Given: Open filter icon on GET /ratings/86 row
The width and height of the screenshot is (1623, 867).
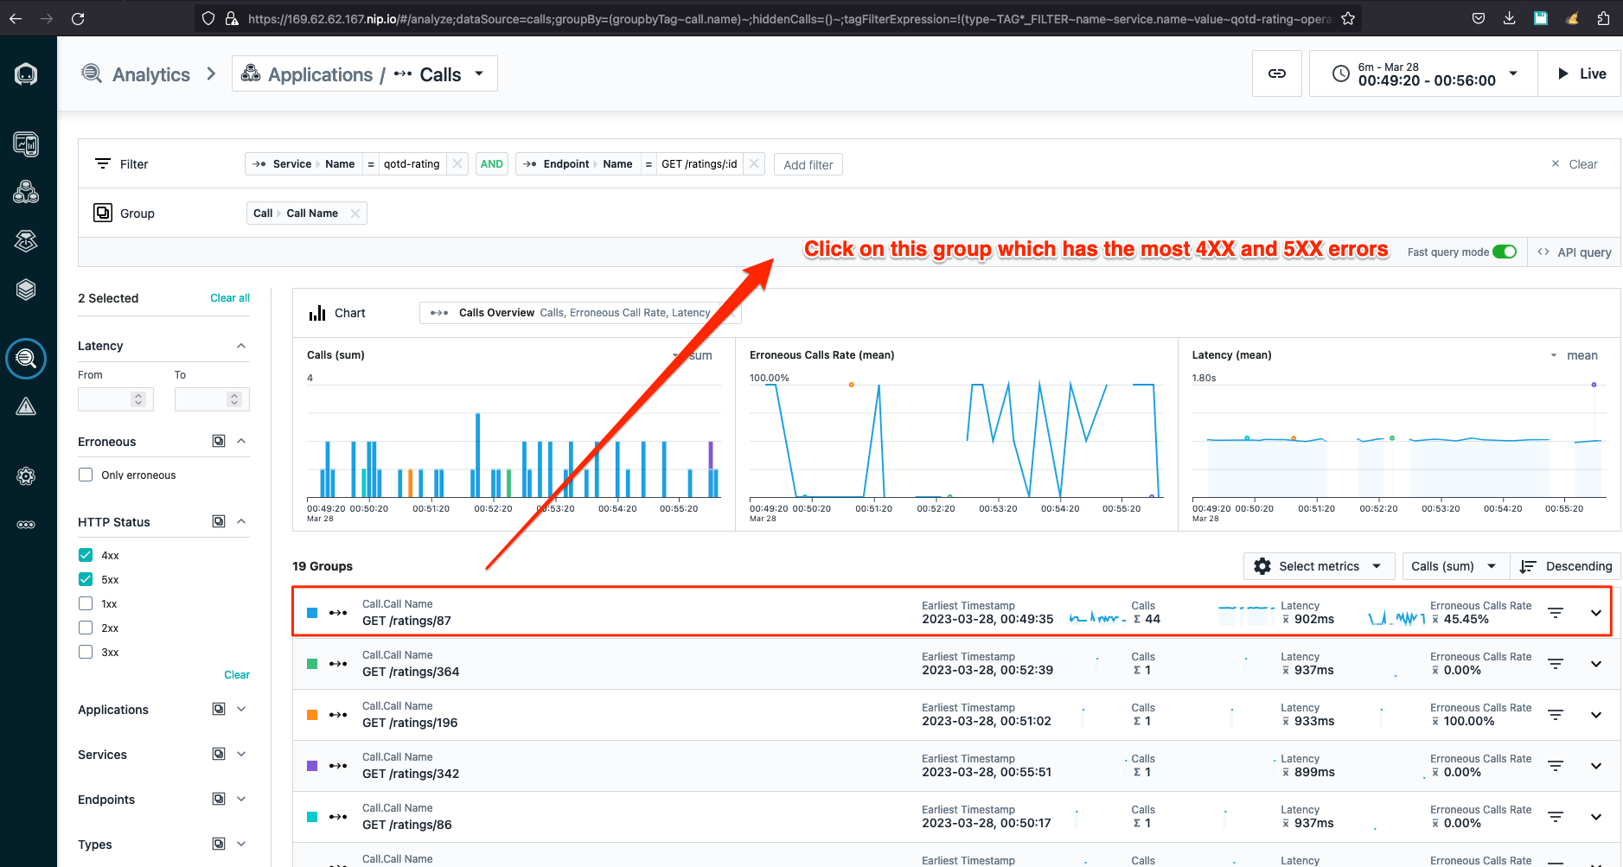Looking at the screenshot, I should [x=1556, y=817].
